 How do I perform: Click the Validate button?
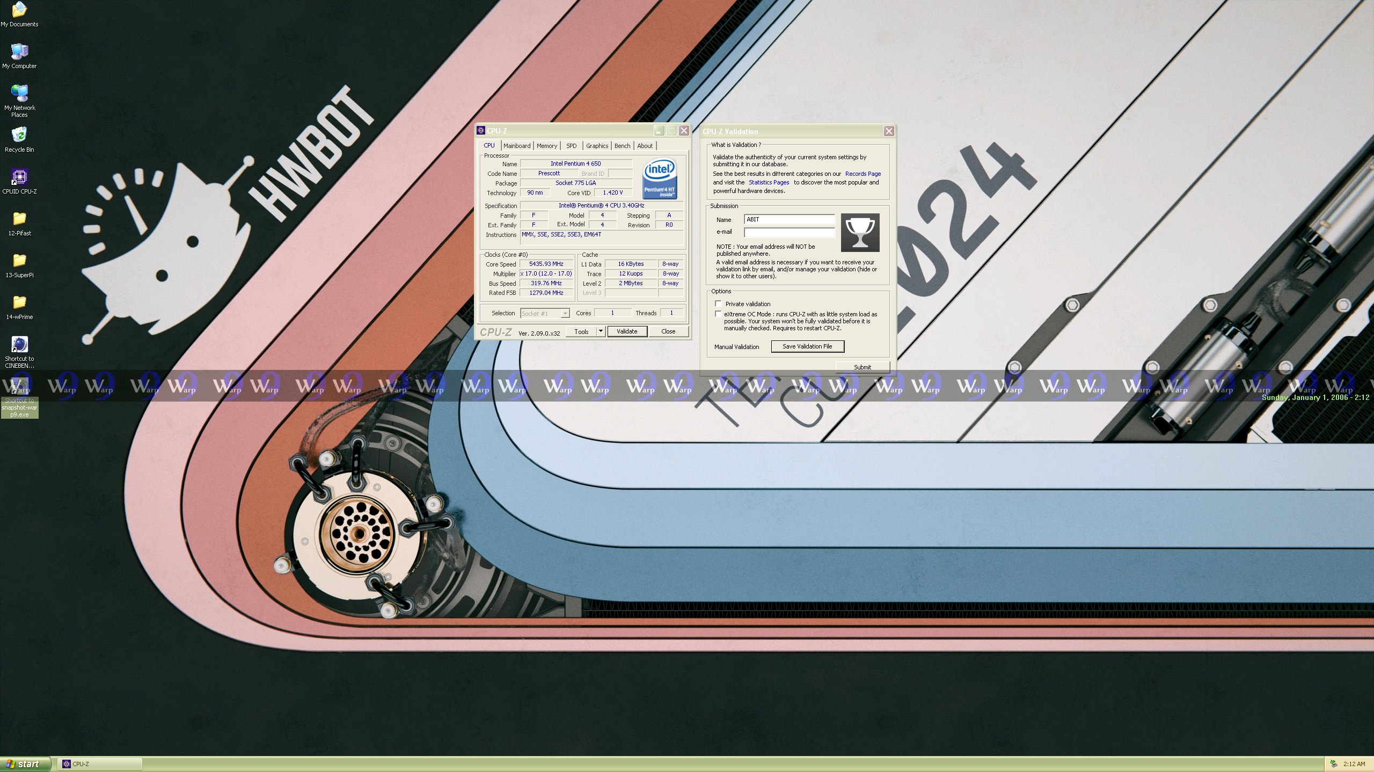tap(627, 331)
